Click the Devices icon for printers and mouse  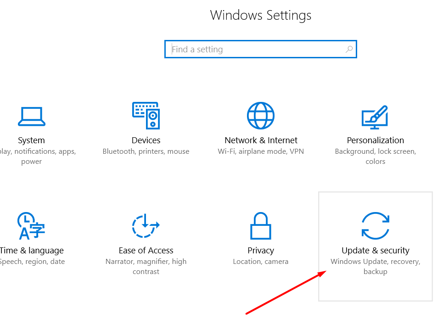146,115
